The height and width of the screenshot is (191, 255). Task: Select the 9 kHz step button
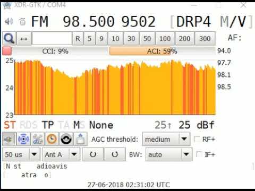pos(101,38)
